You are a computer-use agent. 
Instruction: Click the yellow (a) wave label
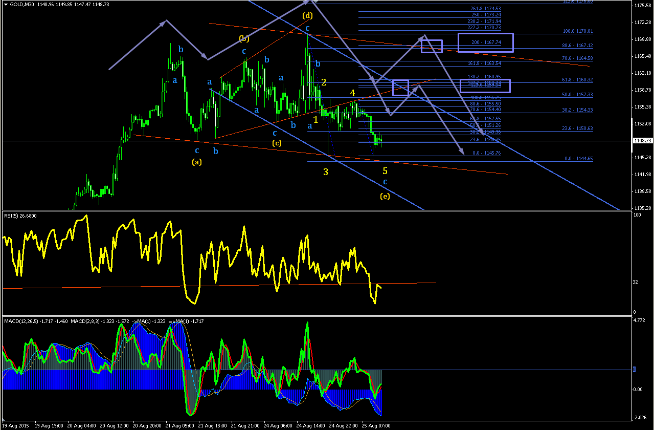[x=197, y=162]
